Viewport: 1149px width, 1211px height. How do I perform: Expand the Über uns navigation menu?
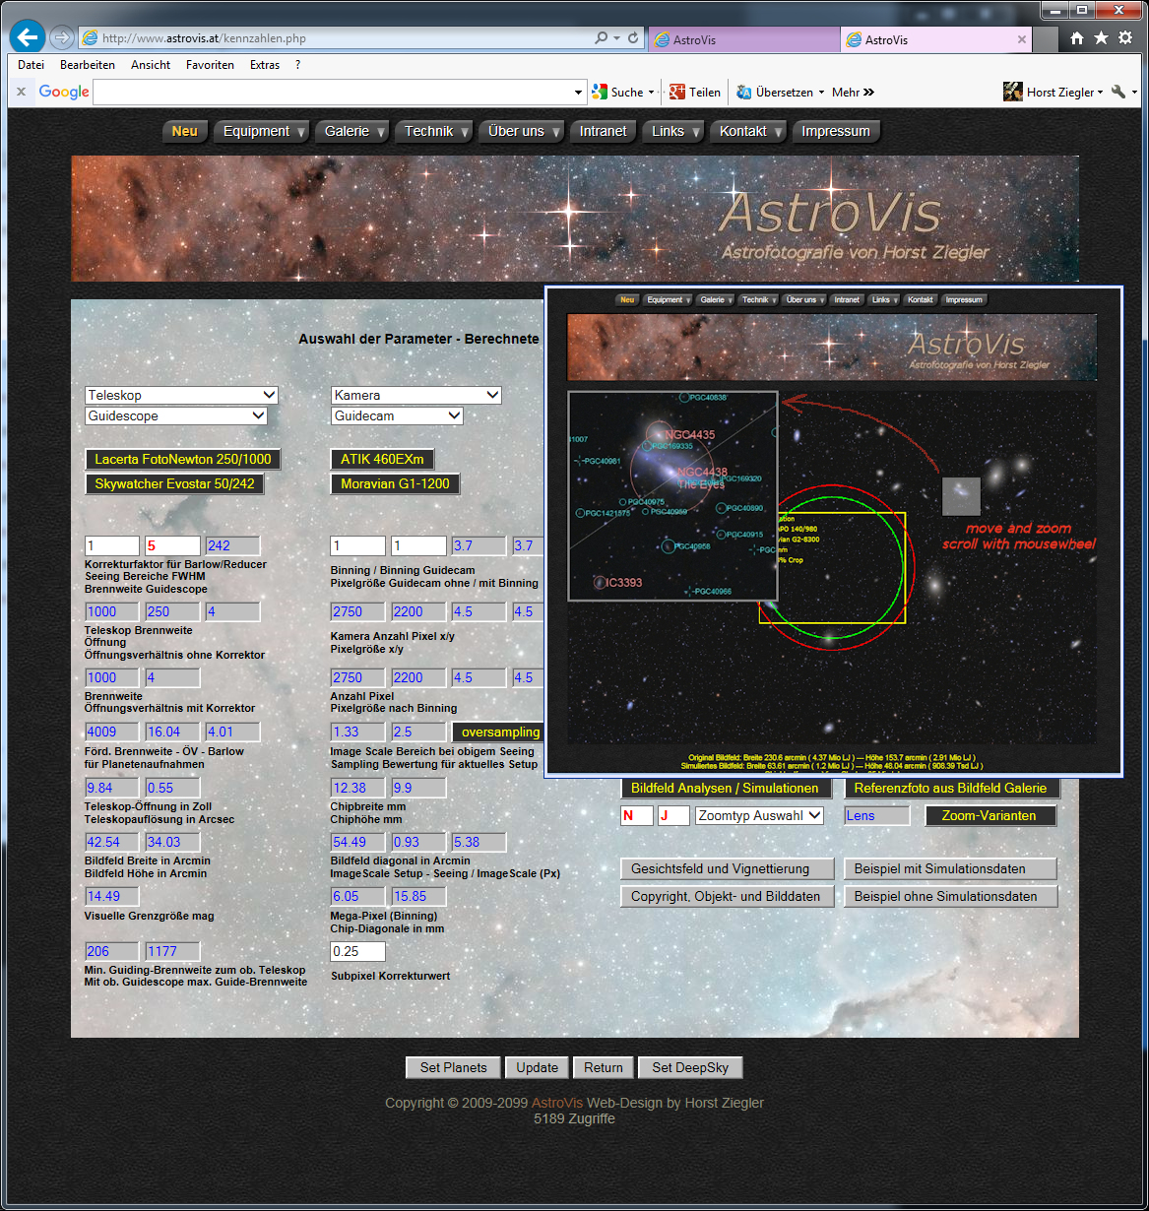click(x=523, y=131)
